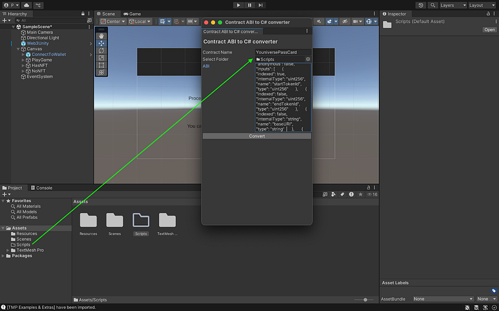499x311 pixels.
Task: Expand the Packages folder in Project tree
Action: click(x=3, y=256)
